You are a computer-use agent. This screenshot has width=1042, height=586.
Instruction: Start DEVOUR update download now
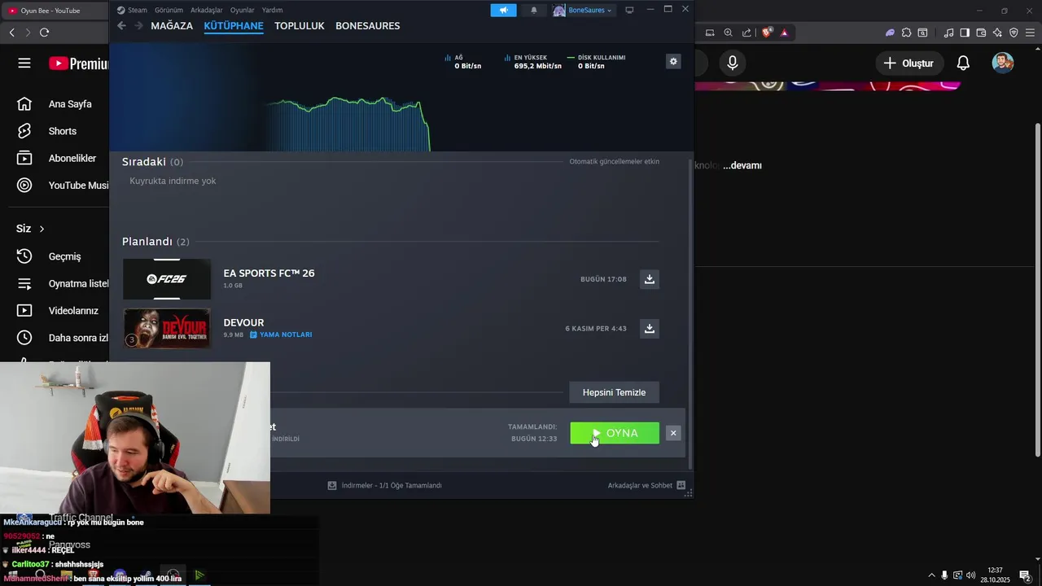pos(650,329)
